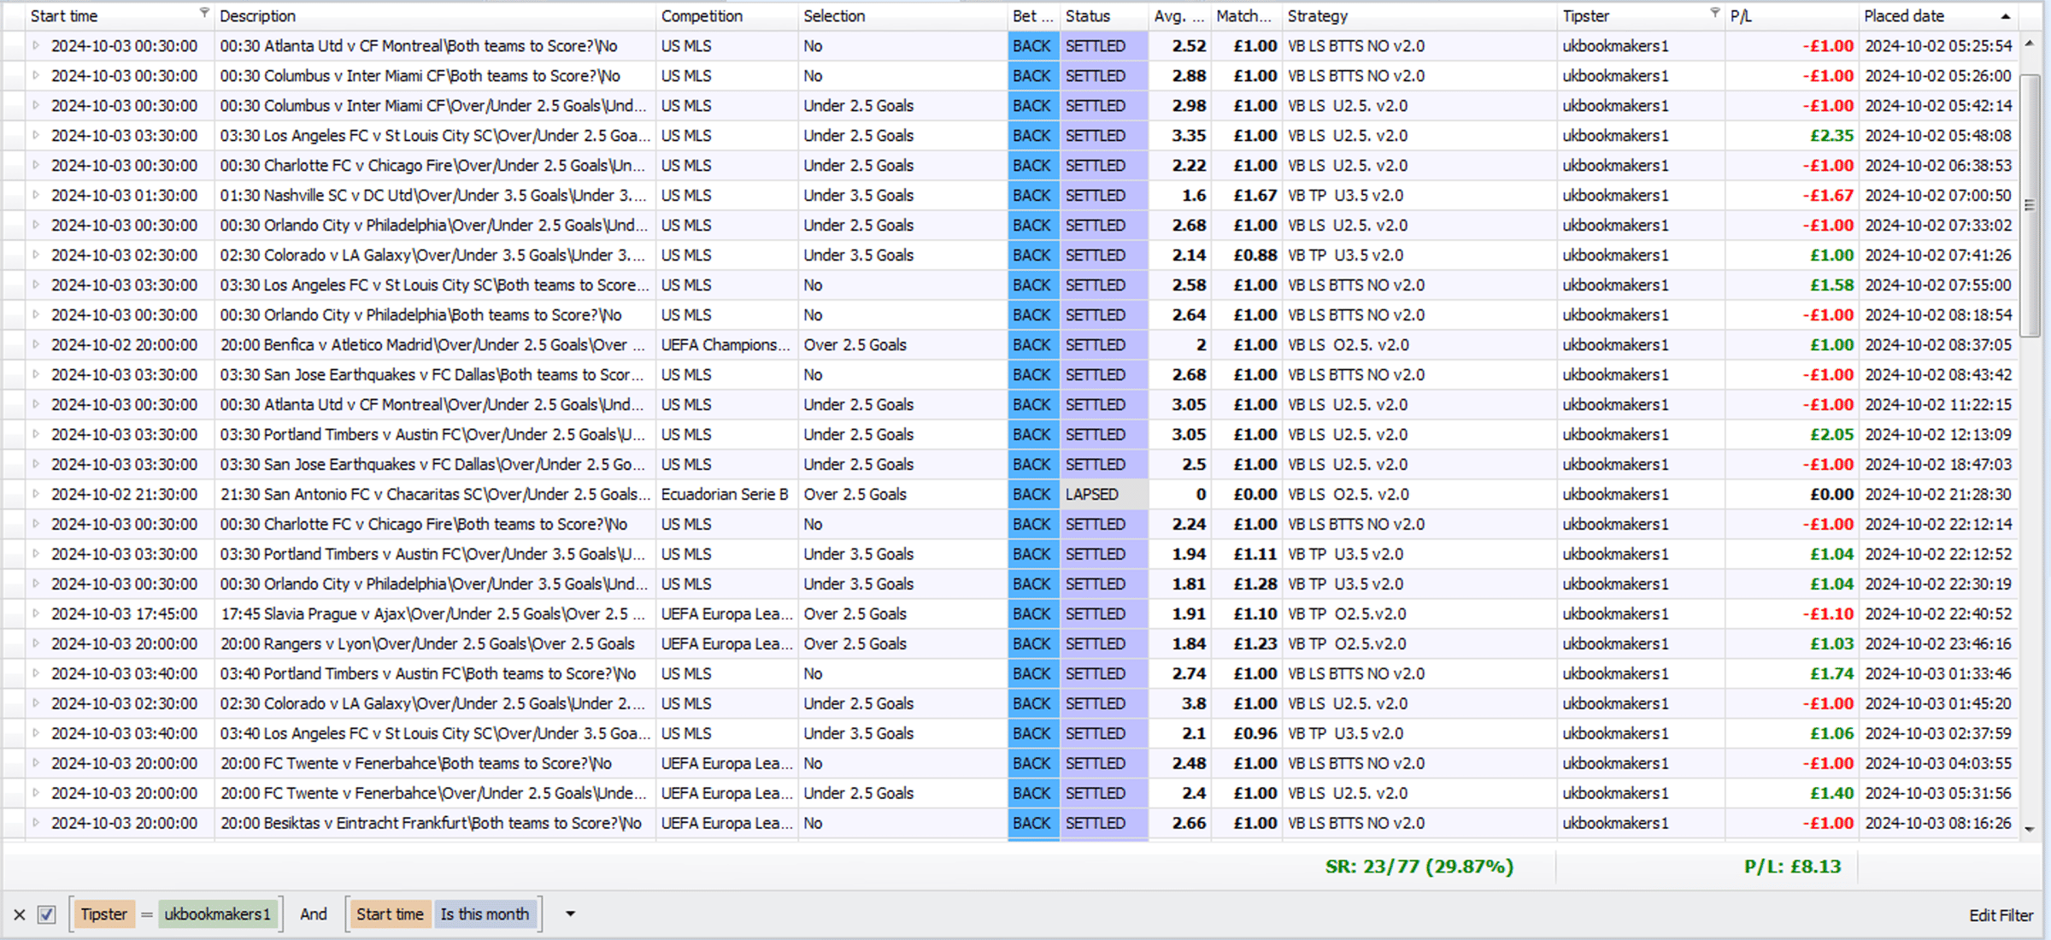Sort by the Selection column header
The image size is (2051, 940).
coord(902,16)
